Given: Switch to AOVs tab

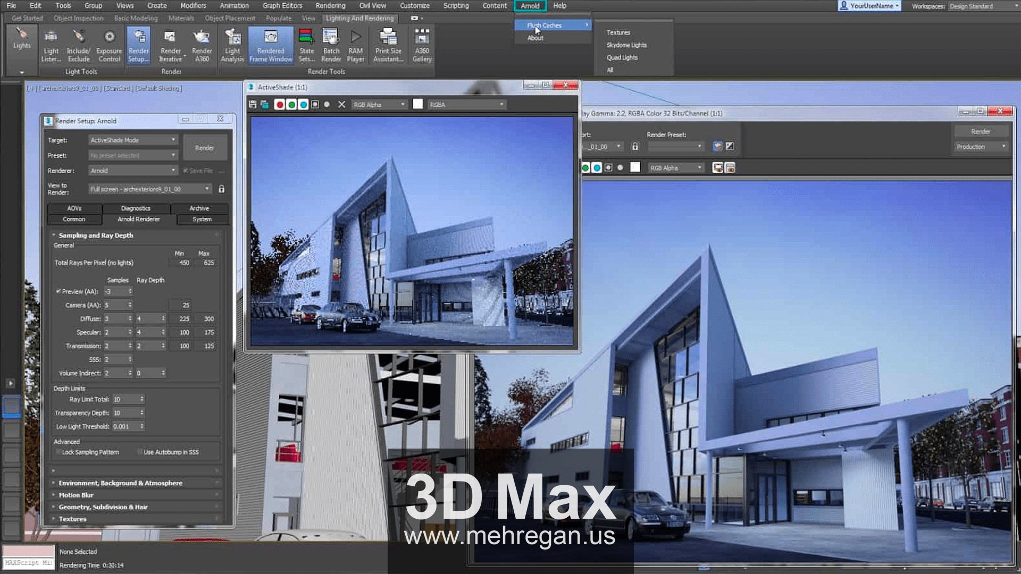Looking at the screenshot, I should (x=74, y=208).
